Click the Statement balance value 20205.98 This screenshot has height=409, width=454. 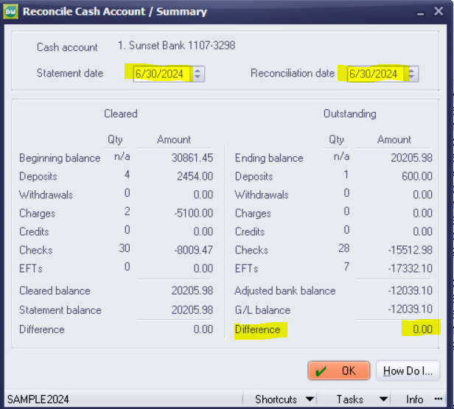tap(192, 310)
